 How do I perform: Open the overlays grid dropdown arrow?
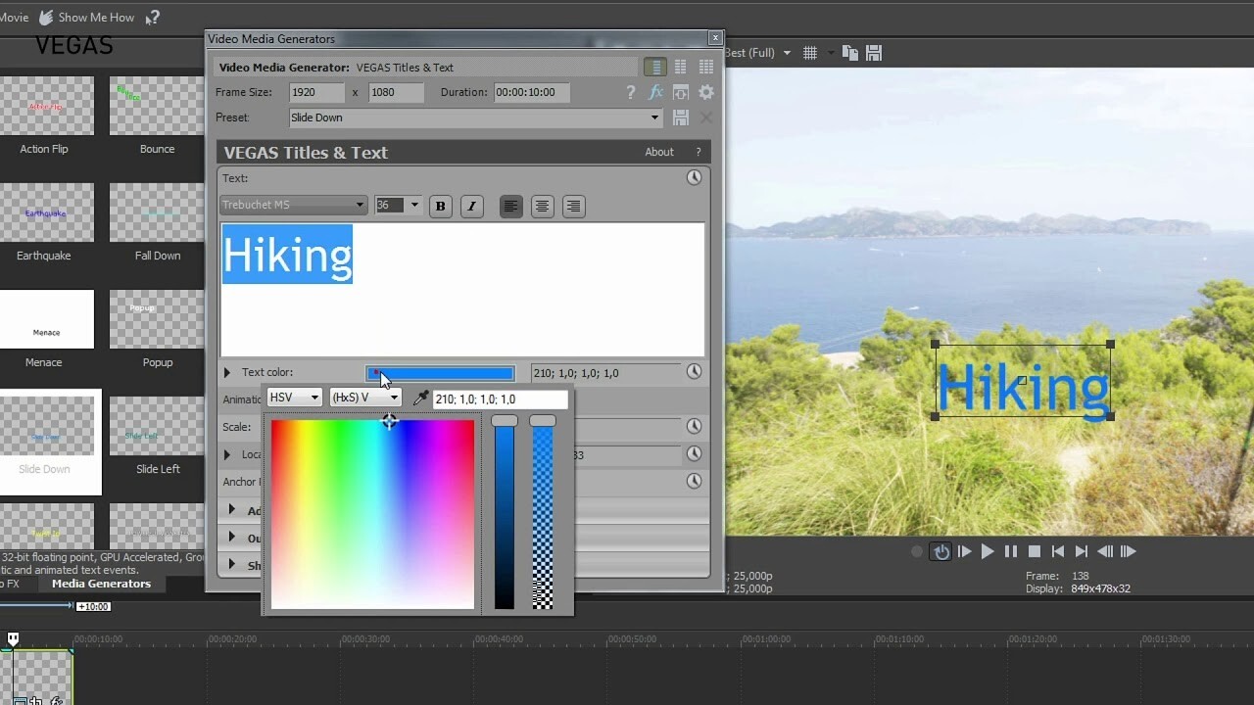point(831,53)
